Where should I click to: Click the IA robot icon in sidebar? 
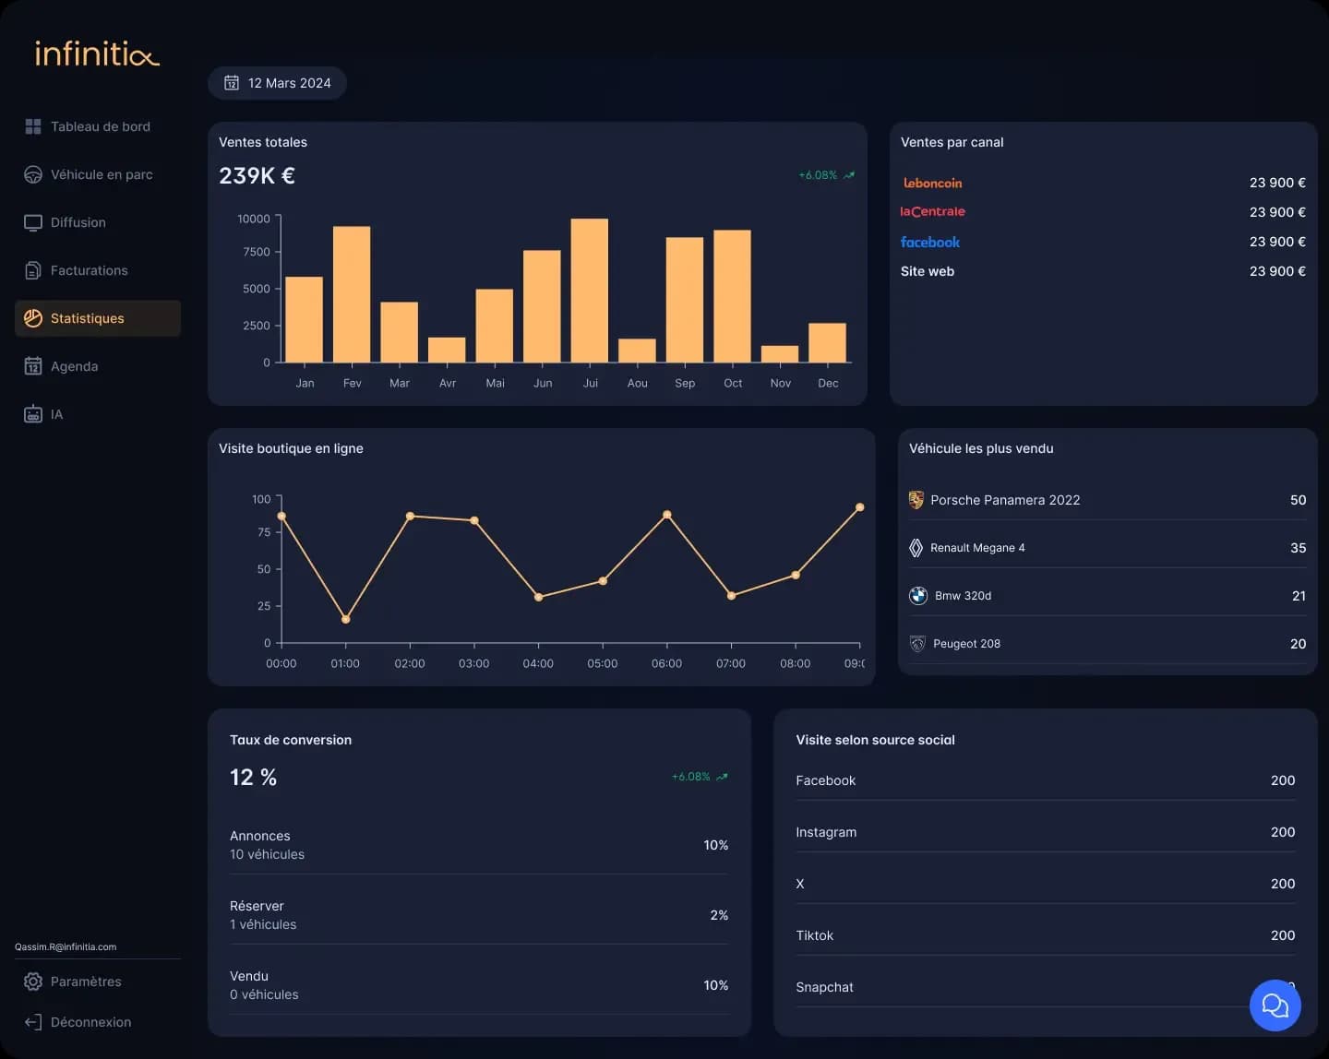pyautogui.click(x=32, y=414)
